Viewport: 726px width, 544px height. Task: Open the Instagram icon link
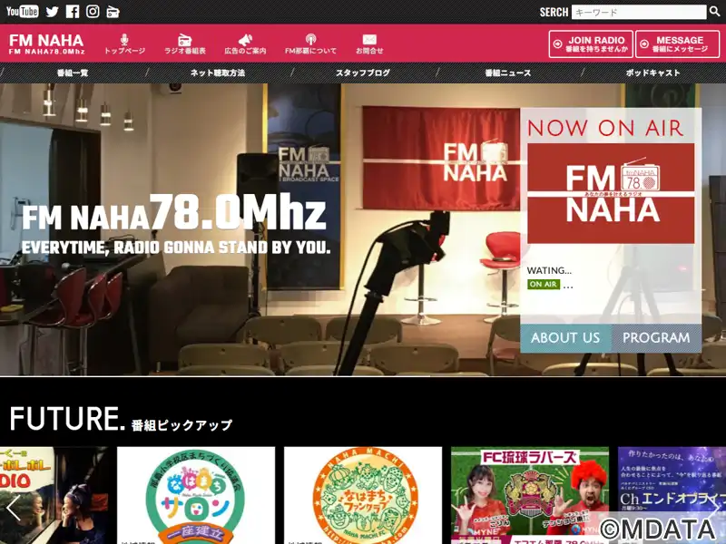[x=93, y=12]
